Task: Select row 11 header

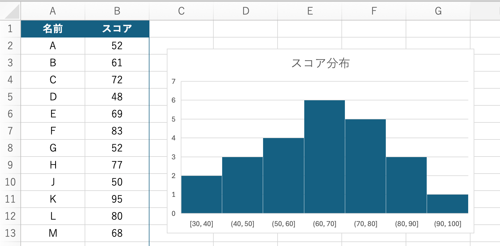Action: click(x=10, y=199)
